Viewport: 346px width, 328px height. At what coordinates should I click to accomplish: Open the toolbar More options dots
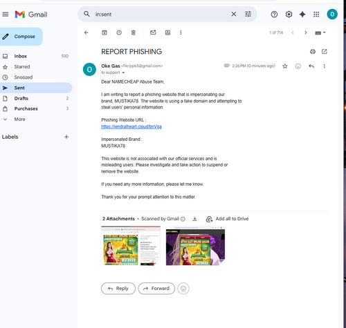[x=181, y=32]
